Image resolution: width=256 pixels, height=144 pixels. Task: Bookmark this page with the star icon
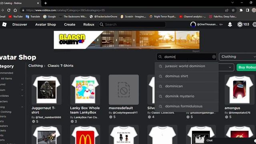coord(233,10)
